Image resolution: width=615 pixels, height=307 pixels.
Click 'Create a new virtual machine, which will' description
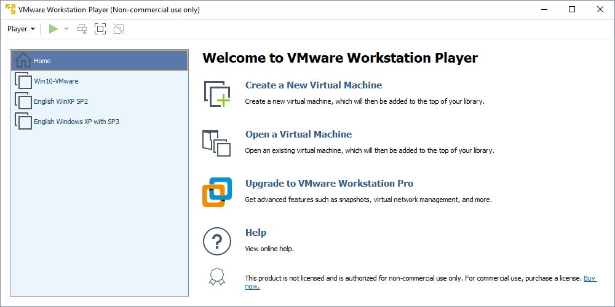tap(365, 101)
